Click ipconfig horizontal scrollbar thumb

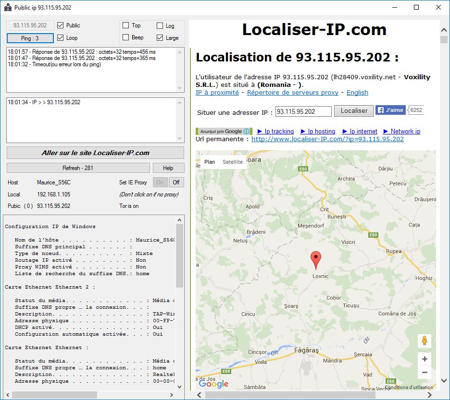click(x=54, y=395)
